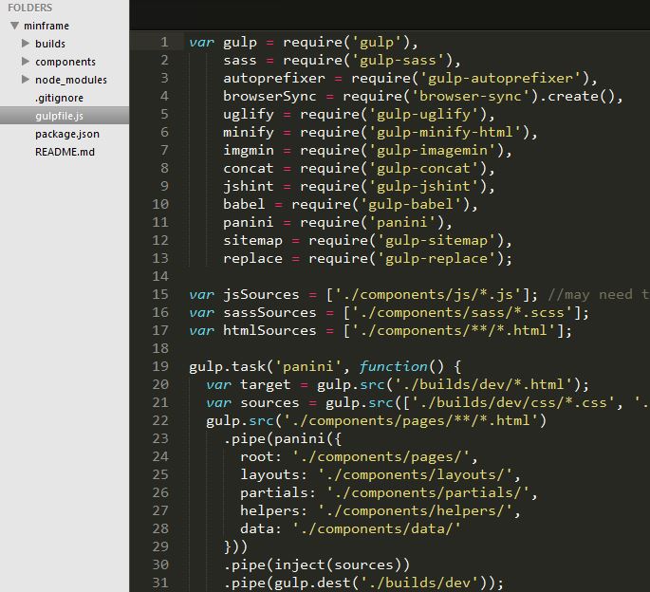Click the partials: property key
Viewport: 650px width, 592px height.
[x=278, y=492]
